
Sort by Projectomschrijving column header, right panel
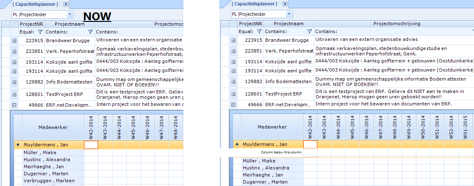(x=394, y=24)
